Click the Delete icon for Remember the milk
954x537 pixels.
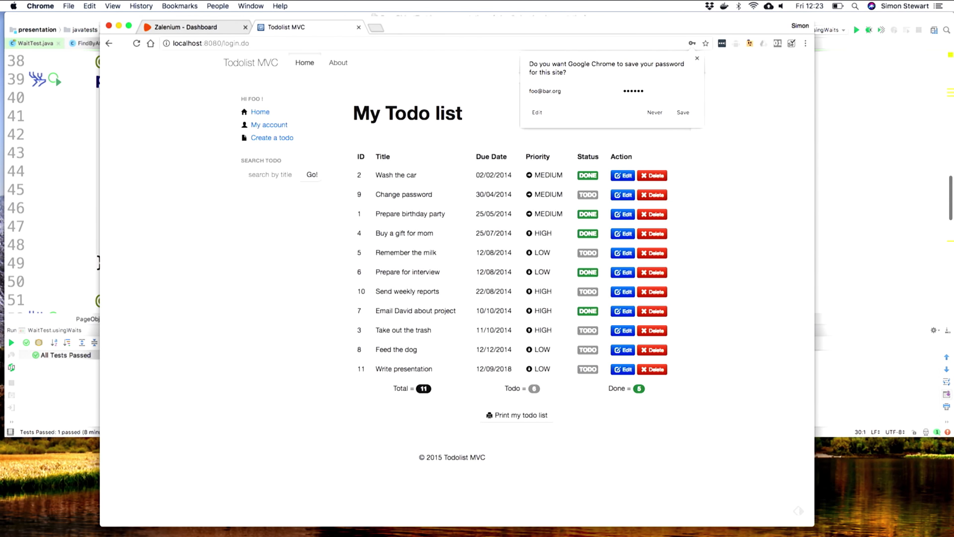point(651,253)
